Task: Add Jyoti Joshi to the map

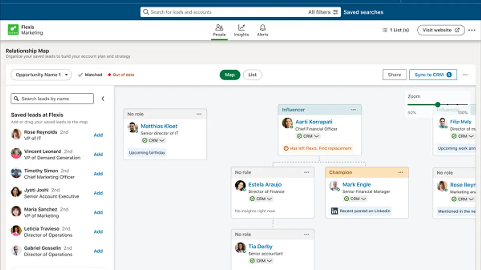Action: coord(98,193)
